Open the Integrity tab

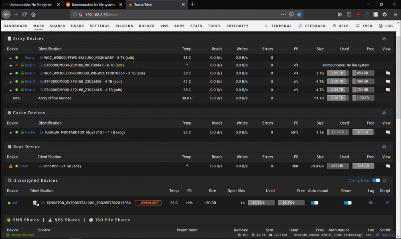pos(237,26)
